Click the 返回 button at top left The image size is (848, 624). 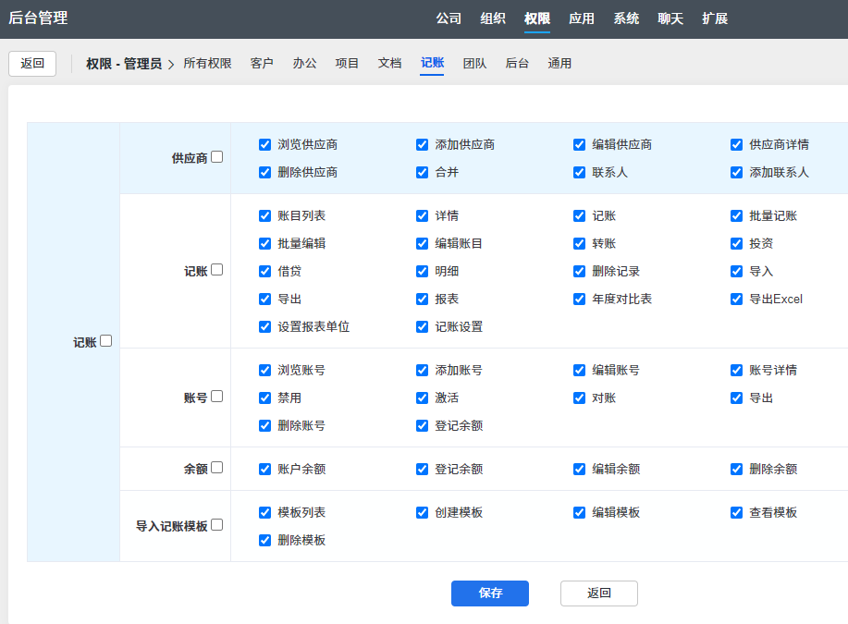32,64
